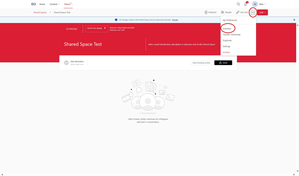Open the HubSpot integration
Image resolution: width=299 pixels, height=176 pixels.
coord(210,13)
